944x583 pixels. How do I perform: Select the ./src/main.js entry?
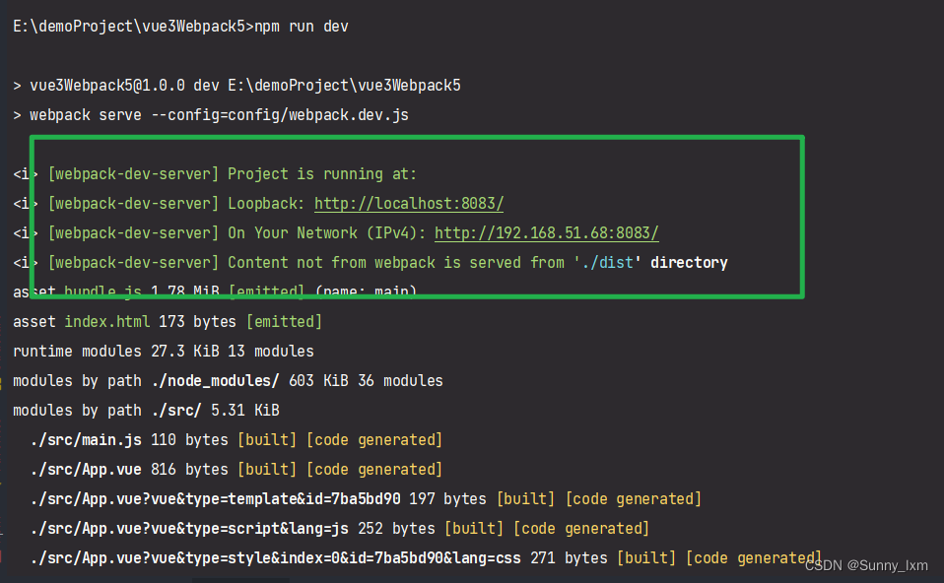[89, 439]
